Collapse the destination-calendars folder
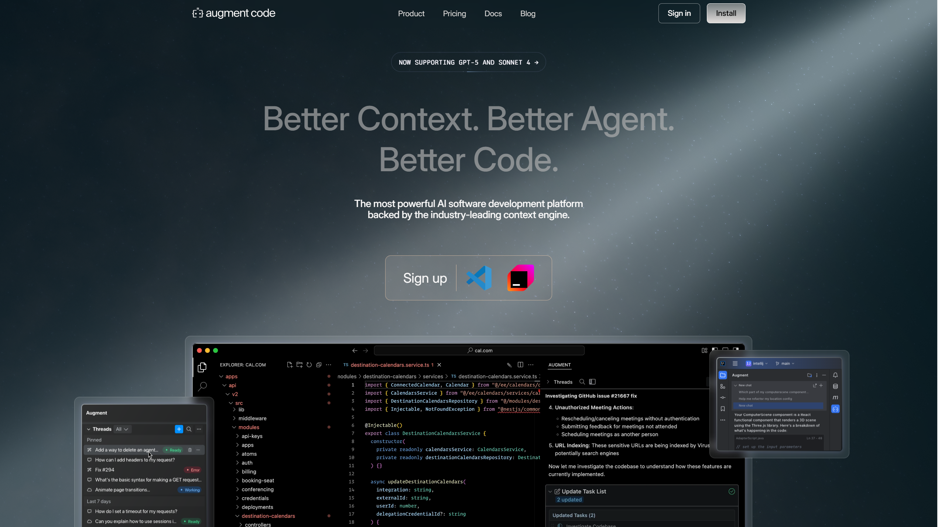Image resolution: width=938 pixels, height=527 pixels. click(237, 516)
